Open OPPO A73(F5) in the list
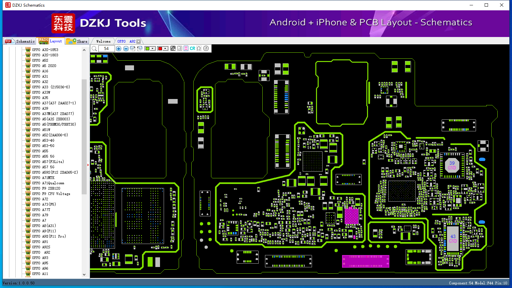Screen dimensions: 512x288 [x=44, y=204]
